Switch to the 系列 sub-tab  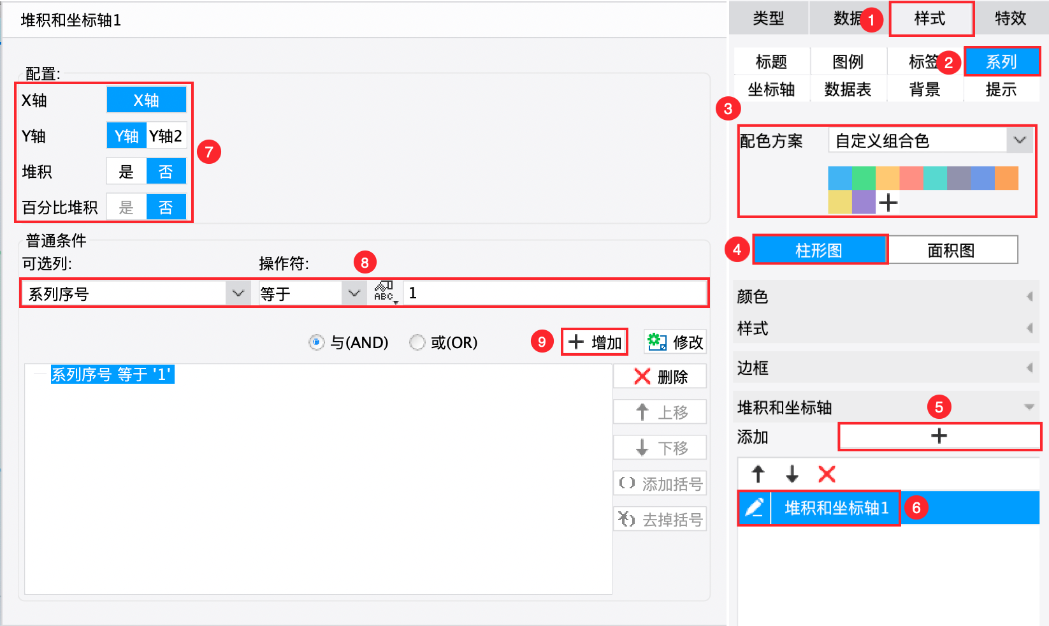coord(1002,61)
